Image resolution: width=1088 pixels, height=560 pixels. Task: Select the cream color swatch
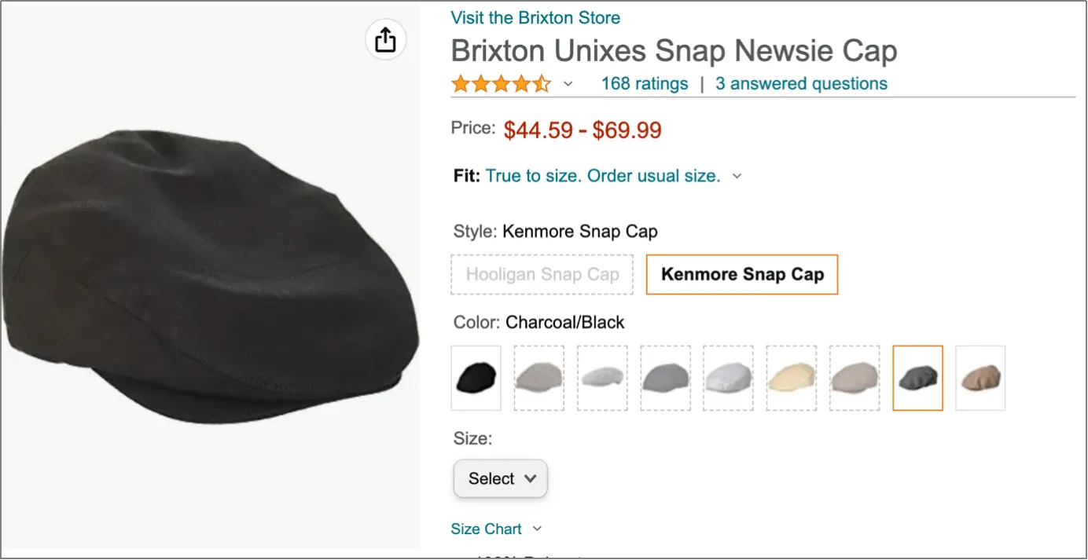coord(791,378)
